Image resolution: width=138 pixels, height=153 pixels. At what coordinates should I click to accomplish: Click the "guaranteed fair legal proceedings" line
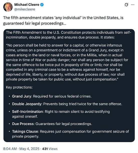[35, 24]
